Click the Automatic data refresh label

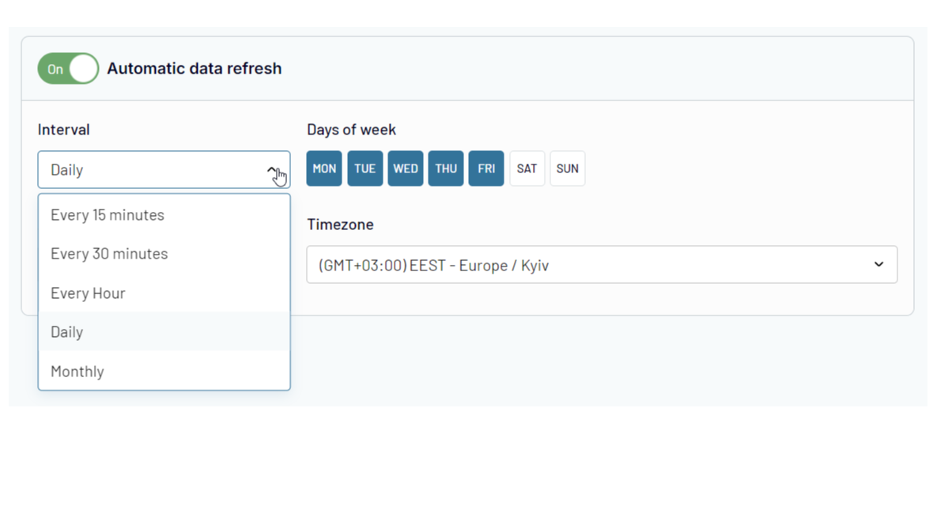tap(195, 69)
